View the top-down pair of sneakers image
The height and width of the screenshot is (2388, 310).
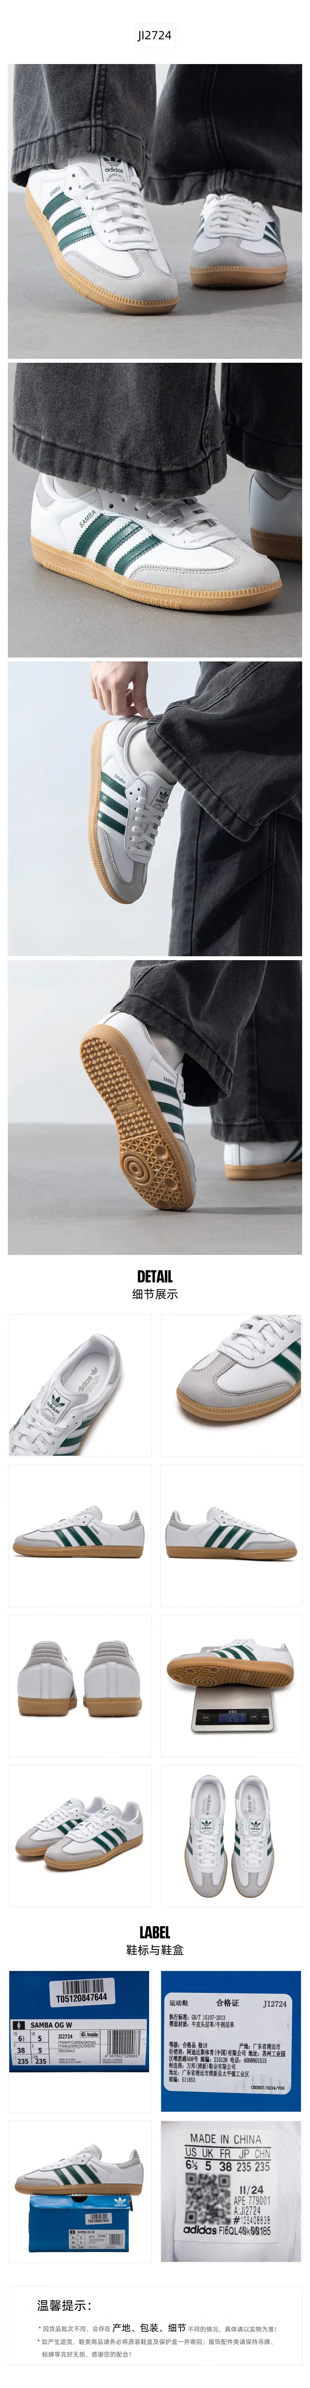coord(230,1835)
